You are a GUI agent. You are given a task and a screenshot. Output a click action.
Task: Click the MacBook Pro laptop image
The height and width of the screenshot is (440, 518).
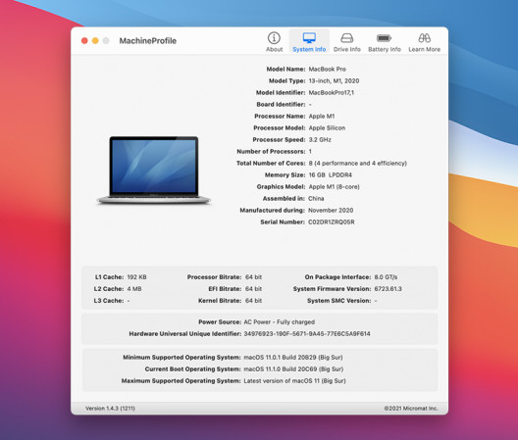[x=154, y=170]
